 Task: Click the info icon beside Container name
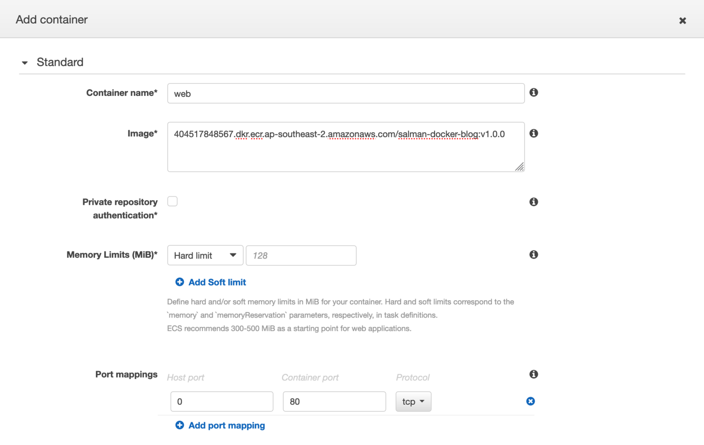click(533, 93)
